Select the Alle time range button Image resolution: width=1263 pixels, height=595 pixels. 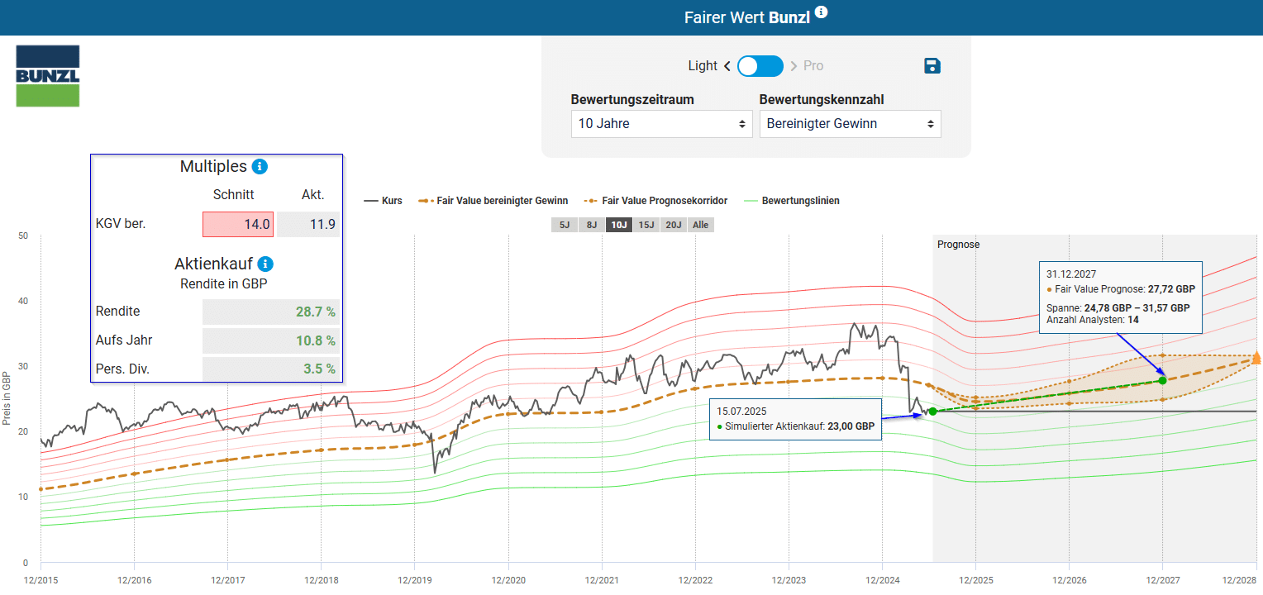[701, 225]
